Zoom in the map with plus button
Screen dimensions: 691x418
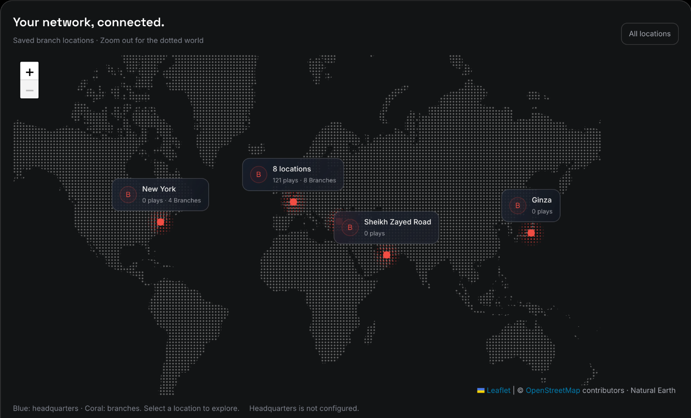pos(29,71)
